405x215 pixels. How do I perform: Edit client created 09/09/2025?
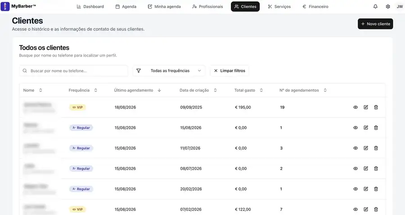(366, 107)
